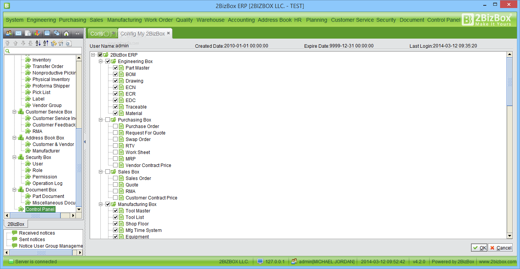This screenshot has width=520, height=269.
Task: Collapse the Engineering Box node
Action: tap(101, 61)
